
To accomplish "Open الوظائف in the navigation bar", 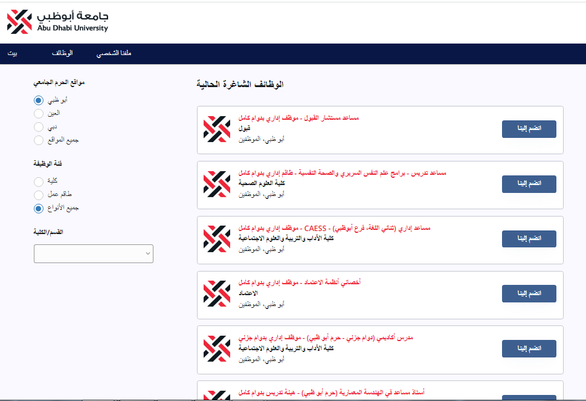I will (62, 54).
